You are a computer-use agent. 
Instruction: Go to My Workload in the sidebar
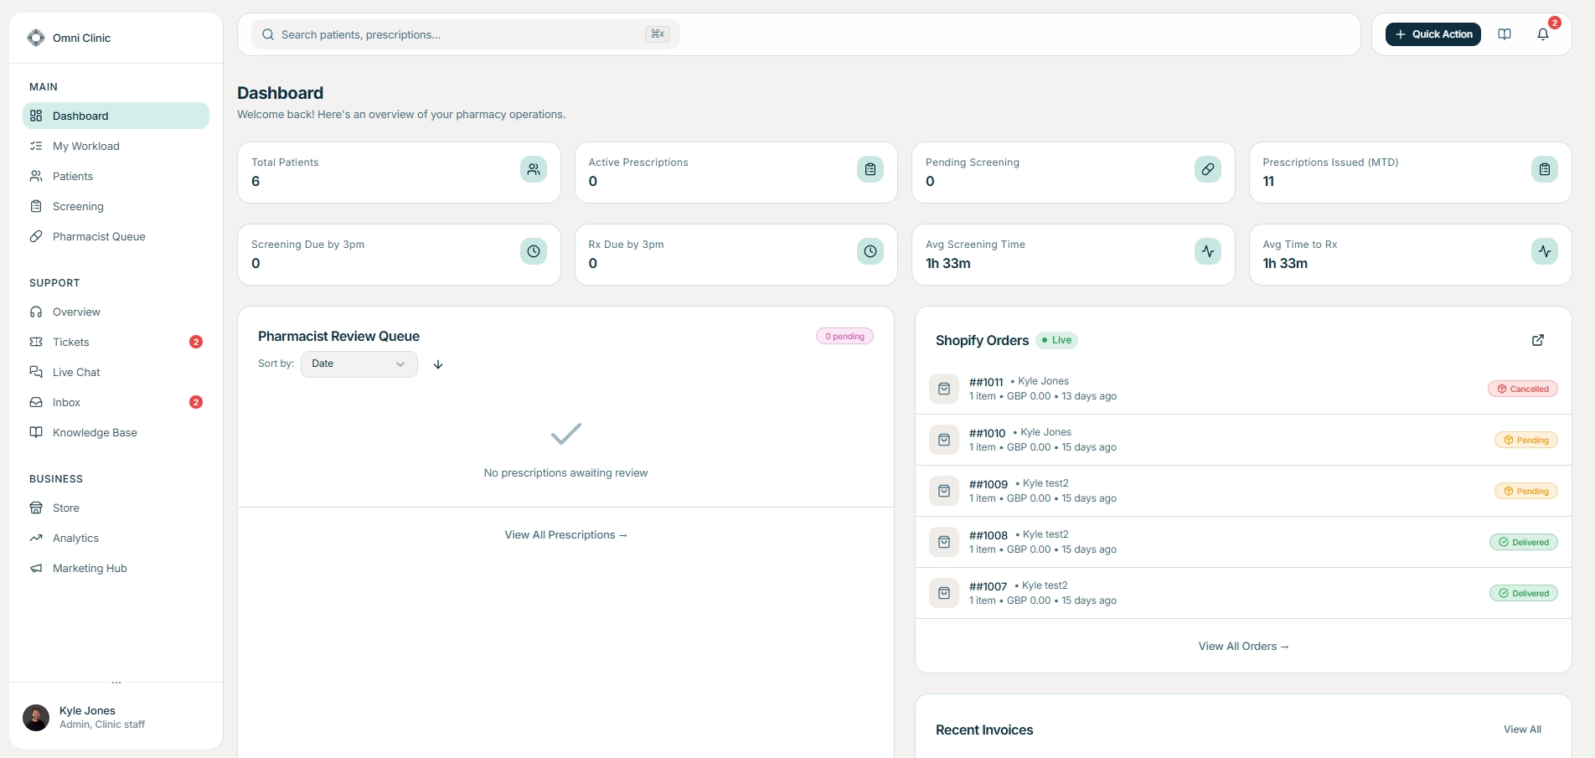(85, 147)
